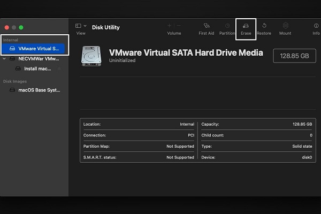The width and height of the screenshot is (321, 214).
Task: Click the Erase toolbar button
Action: [x=246, y=29]
